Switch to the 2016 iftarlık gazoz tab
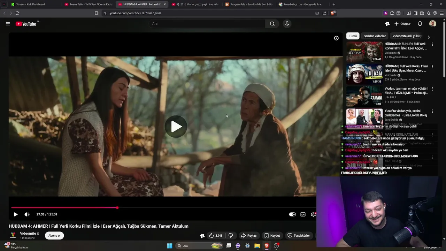 (196, 4)
